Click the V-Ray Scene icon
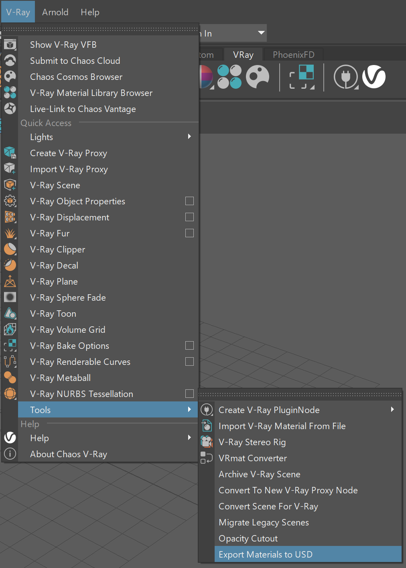This screenshot has height=568, width=406. click(x=10, y=185)
